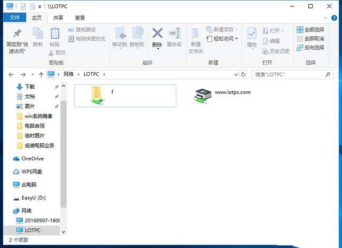Click the Delete (删除) X icon
Image resolution: width=342 pixels, height=248 pixels.
157,33
